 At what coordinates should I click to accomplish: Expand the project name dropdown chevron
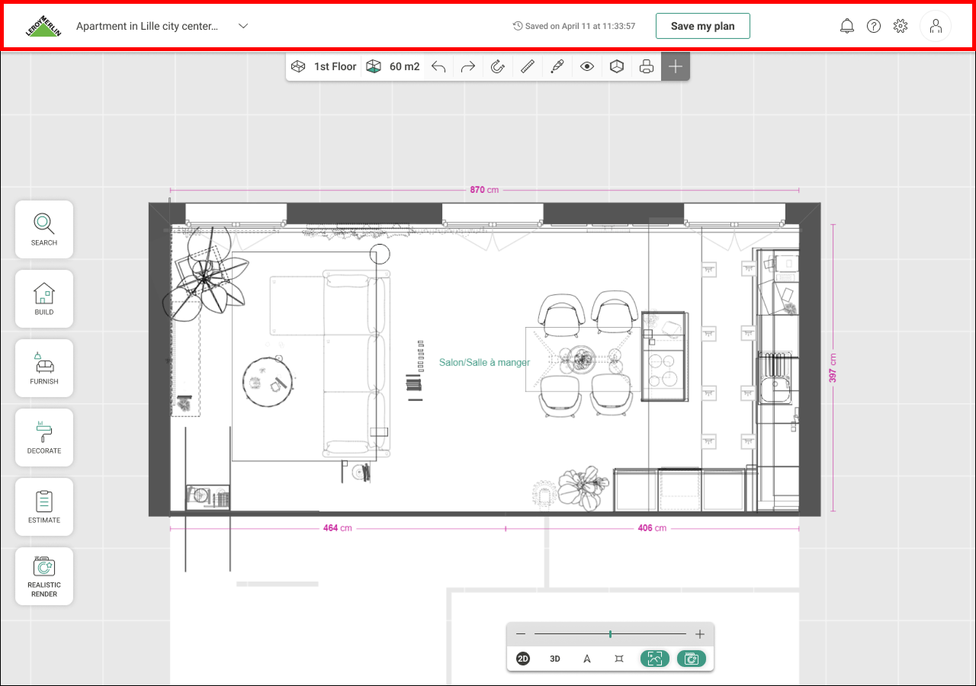pos(243,26)
